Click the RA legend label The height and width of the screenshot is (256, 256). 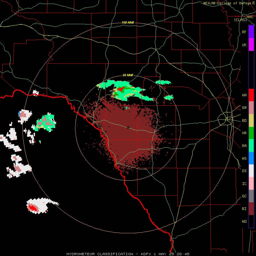pos(244,146)
